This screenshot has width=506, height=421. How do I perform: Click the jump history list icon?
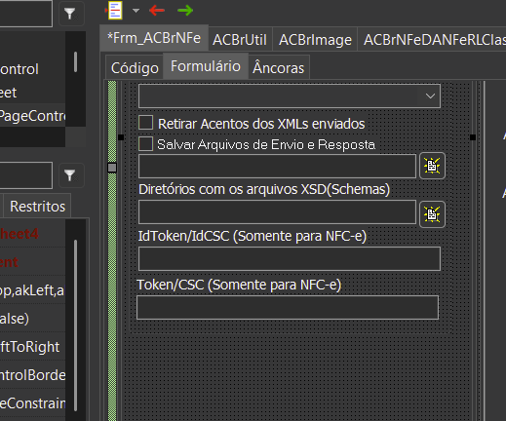[115, 11]
